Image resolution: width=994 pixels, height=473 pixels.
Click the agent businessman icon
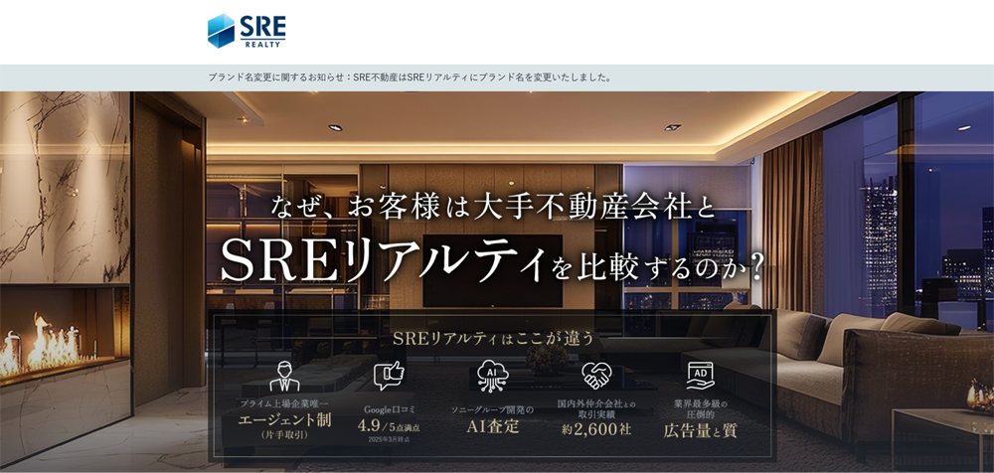point(284,377)
